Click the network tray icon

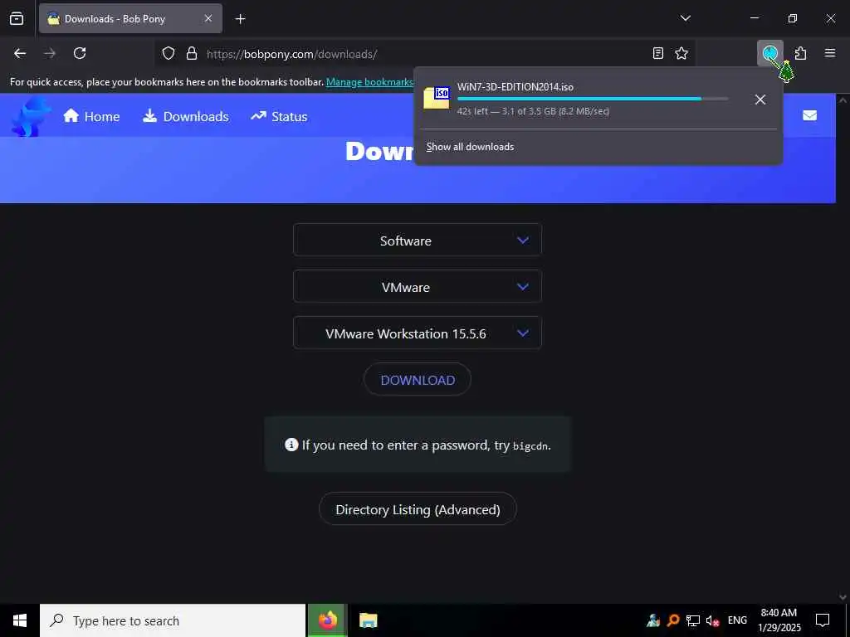pyautogui.click(x=693, y=620)
